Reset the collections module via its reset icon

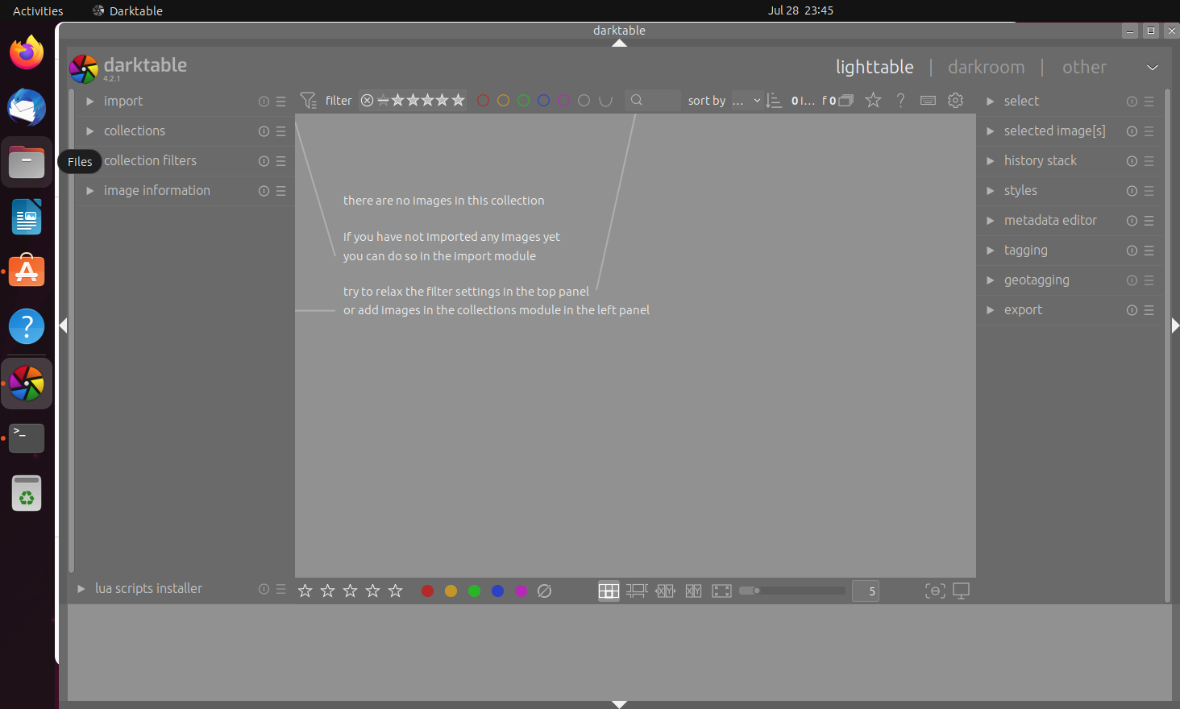264,131
